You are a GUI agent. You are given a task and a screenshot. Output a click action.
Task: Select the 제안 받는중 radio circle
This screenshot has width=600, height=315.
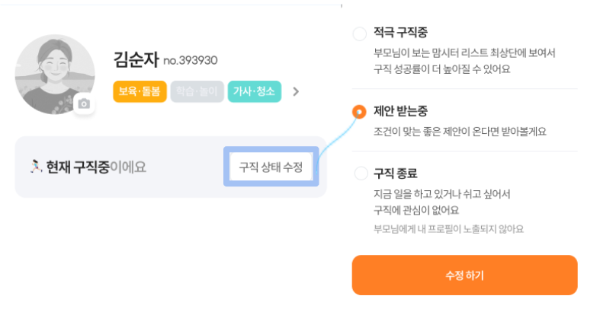pyautogui.click(x=360, y=112)
